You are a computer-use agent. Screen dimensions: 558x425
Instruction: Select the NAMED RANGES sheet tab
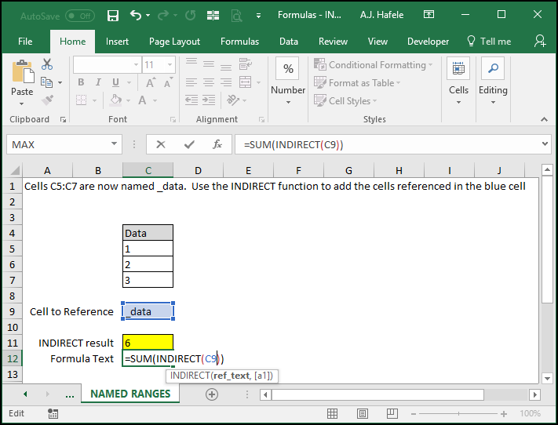[130, 394]
